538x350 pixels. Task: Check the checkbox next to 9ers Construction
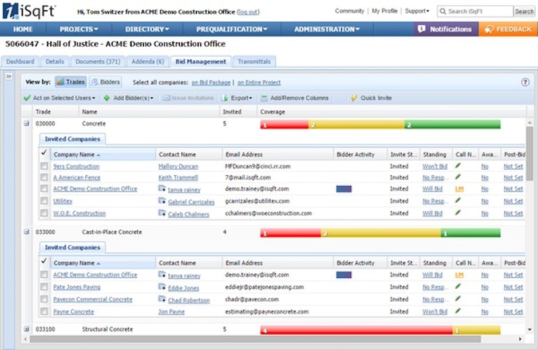[x=44, y=166]
